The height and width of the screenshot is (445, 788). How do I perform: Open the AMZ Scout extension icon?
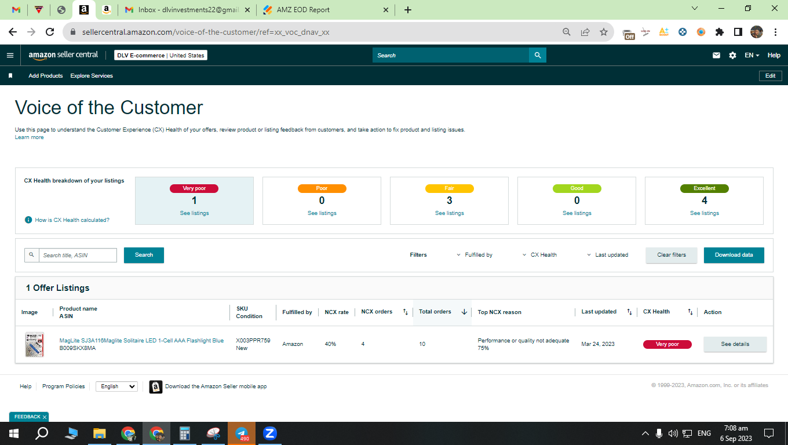tap(664, 32)
